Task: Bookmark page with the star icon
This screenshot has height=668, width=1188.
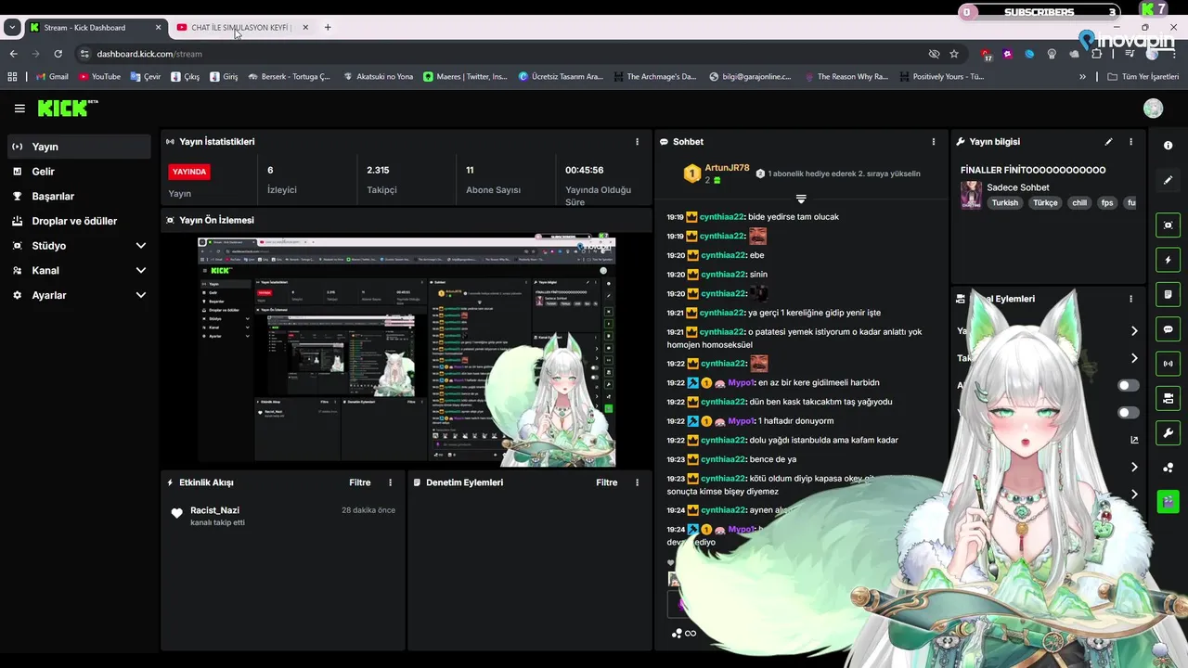Action: (954, 54)
